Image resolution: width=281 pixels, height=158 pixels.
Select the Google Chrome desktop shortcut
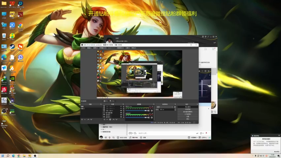(x=20, y=27)
